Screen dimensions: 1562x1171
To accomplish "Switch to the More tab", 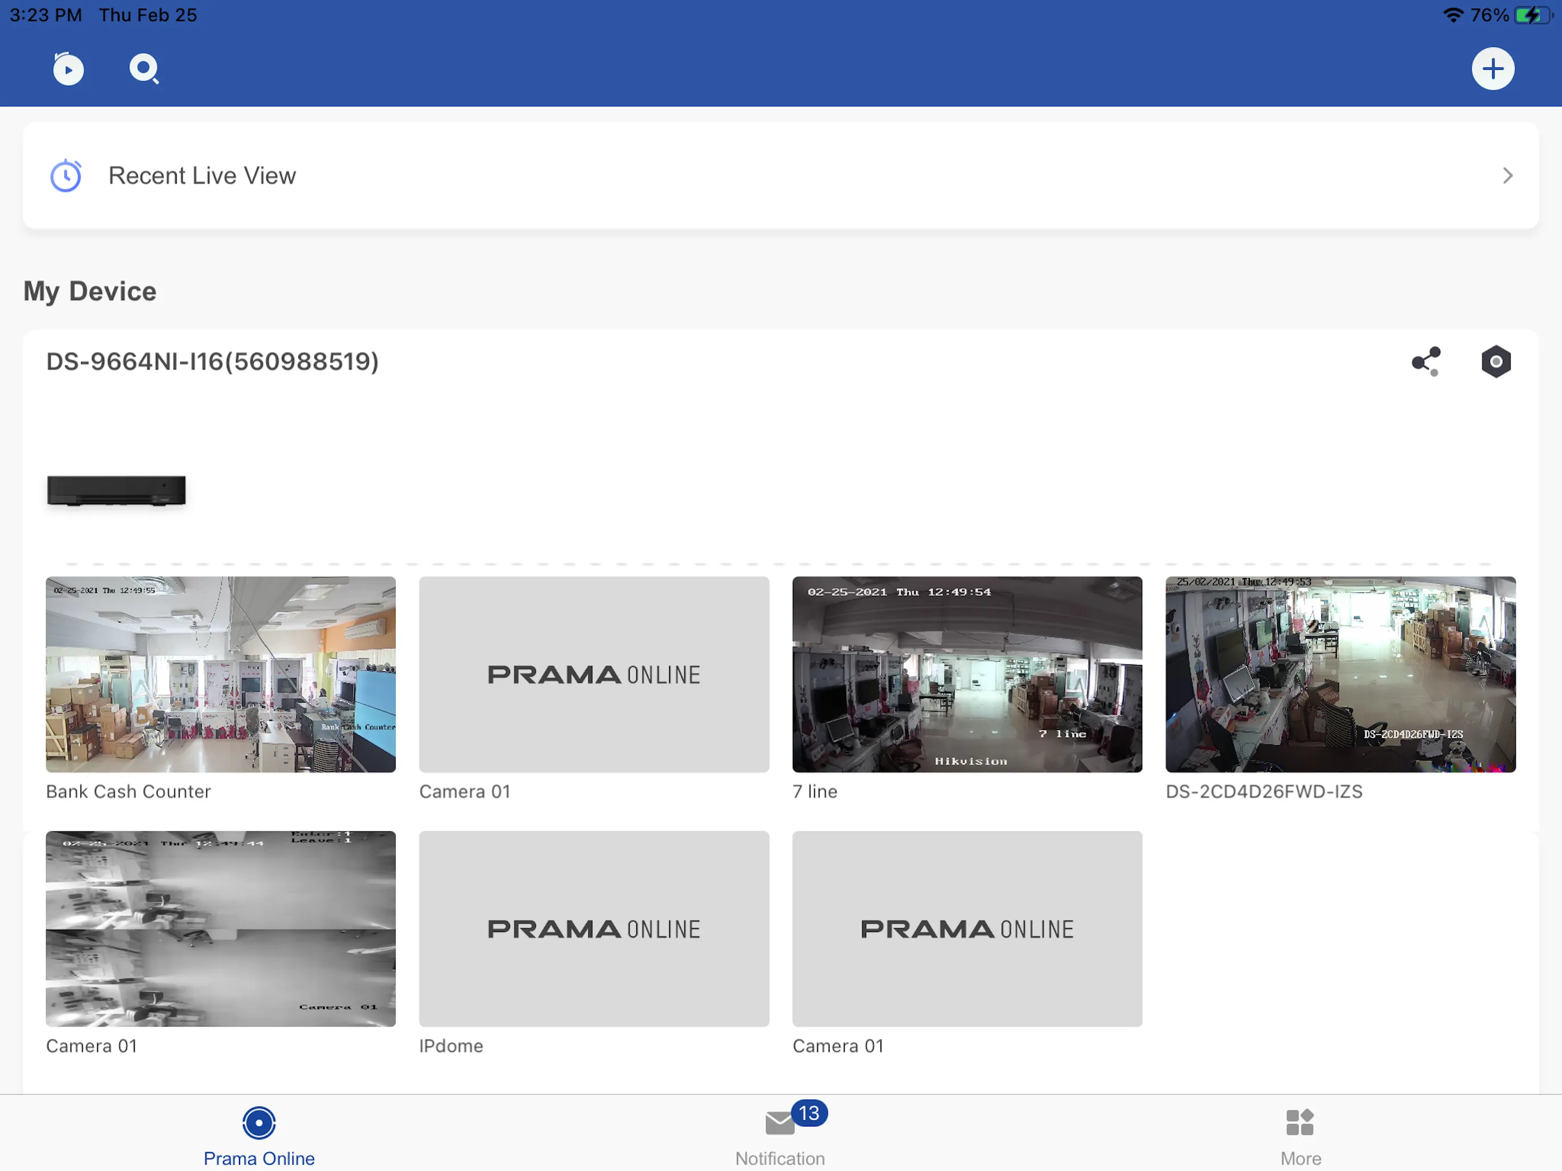I will 1300,1136.
